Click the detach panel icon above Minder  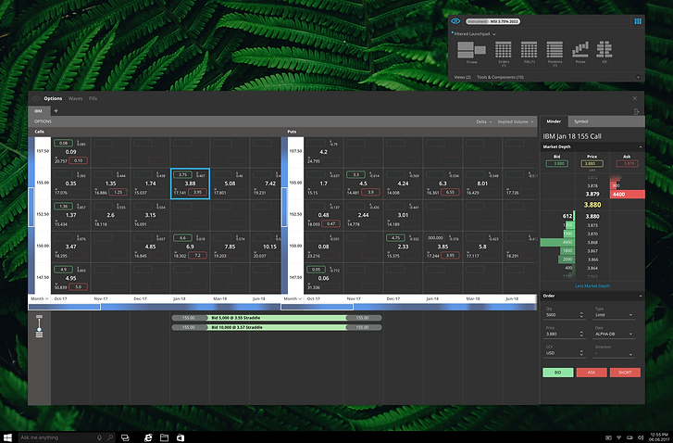(636, 111)
